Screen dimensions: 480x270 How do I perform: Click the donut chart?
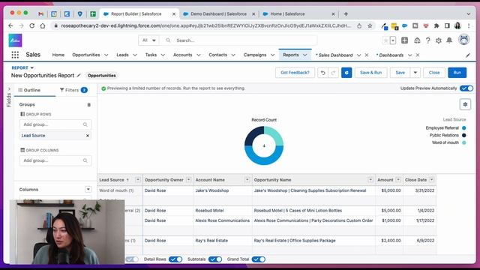tap(264, 145)
